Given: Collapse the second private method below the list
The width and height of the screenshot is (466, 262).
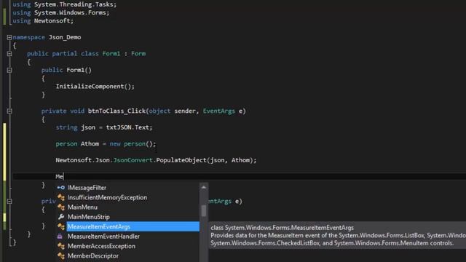Looking at the screenshot, I should 9,202.
